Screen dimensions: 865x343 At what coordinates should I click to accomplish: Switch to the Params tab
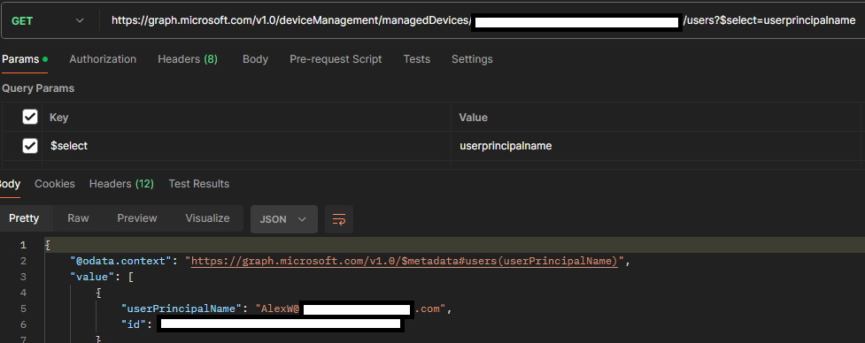(x=25, y=59)
